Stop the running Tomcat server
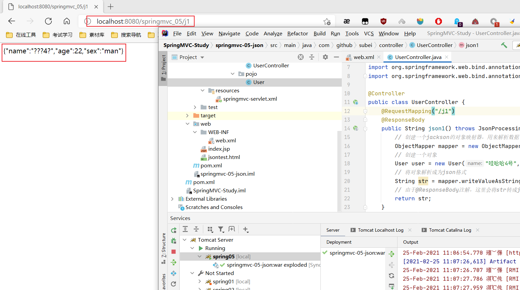This screenshot has height=290, width=520. point(173,252)
